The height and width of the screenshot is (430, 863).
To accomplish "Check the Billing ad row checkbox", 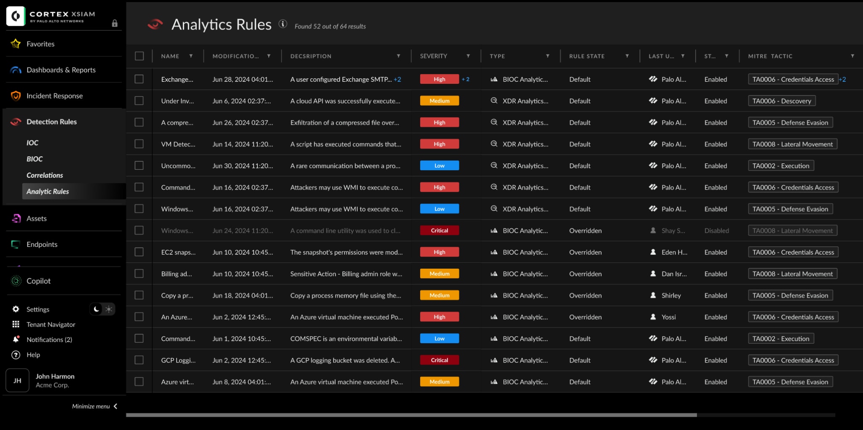I will pos(139,273).
